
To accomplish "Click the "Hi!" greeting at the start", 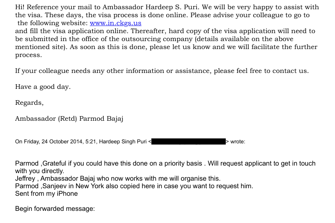I will 21,7.
